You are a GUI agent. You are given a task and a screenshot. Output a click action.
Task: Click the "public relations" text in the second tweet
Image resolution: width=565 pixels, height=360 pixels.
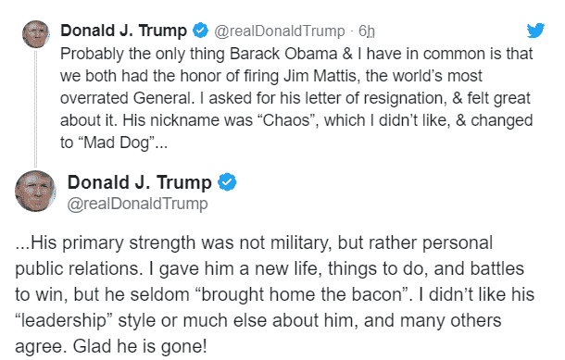(76, 269)
